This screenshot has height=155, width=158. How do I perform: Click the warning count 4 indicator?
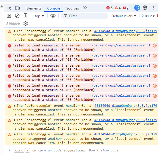point(118,8)
